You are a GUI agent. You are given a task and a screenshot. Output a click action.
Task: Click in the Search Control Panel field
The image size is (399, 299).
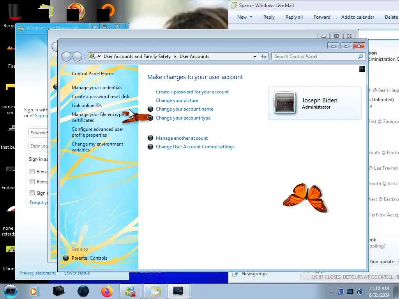click(314, 56)
